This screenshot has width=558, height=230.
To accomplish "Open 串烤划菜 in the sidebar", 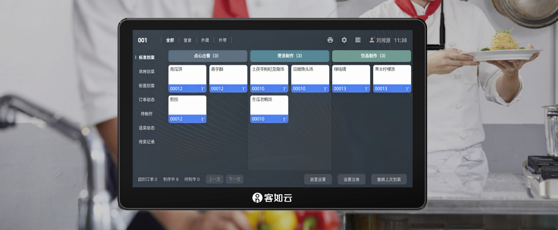I will 146,72.
